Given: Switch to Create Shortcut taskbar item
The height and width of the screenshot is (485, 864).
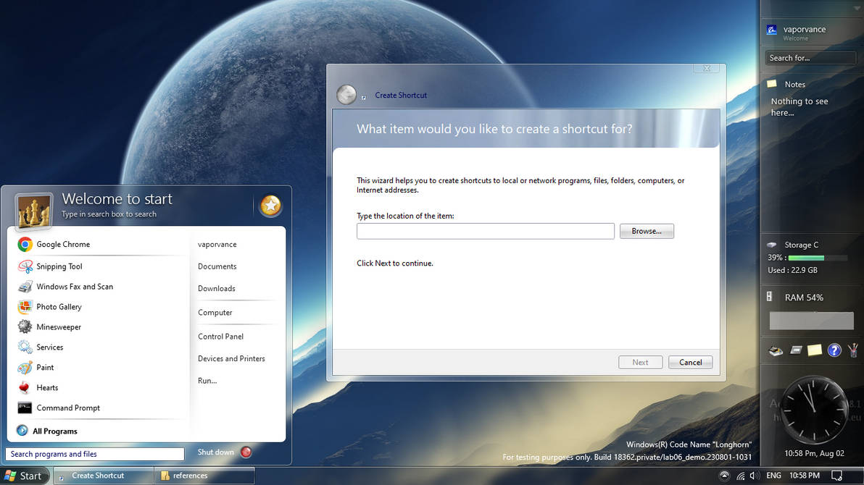Looking at the screenshot, I should [x=103, y=476].
